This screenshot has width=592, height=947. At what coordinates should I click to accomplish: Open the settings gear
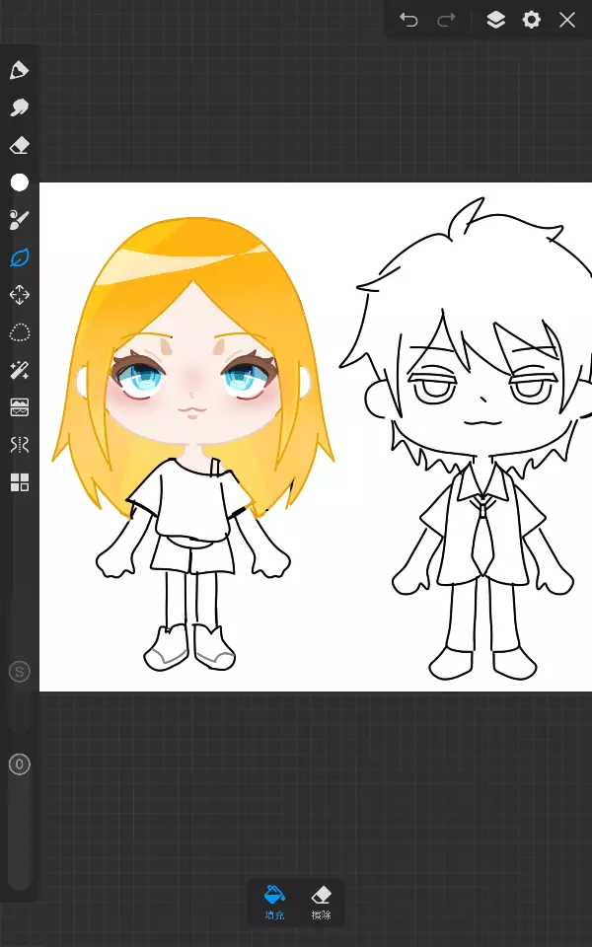pos(531,20)
